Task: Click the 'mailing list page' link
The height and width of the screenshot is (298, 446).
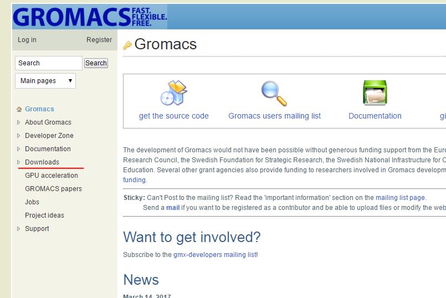Action: coord(400,198)
